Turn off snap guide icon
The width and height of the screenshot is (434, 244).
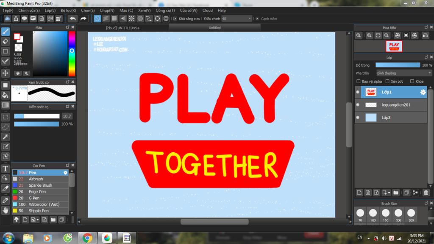(97, 19)
